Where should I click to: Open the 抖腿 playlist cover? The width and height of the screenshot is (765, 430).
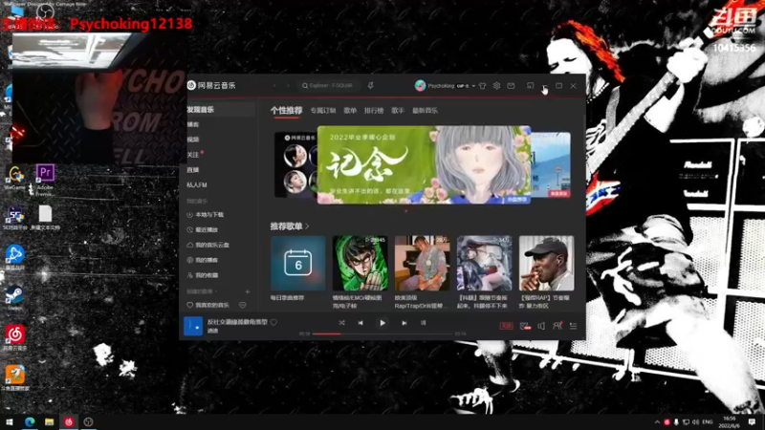[485, 264]
